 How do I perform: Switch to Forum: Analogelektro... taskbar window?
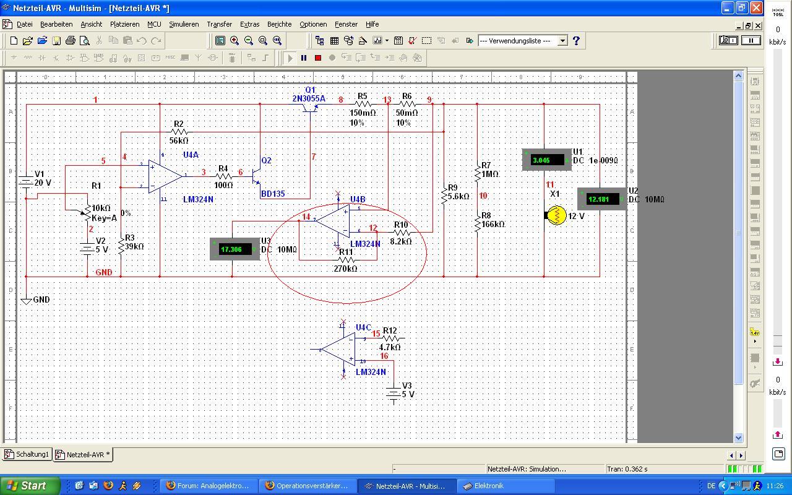click(x=208, y=486)
